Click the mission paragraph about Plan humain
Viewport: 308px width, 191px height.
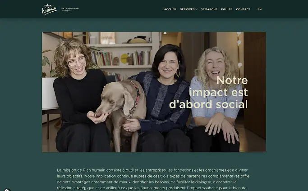point(153,179)
